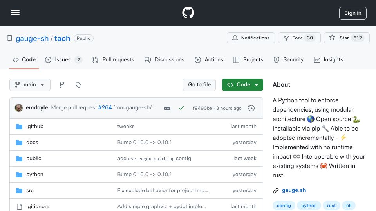Click the public folder icon
Image resolution: width=376 pixels, height=211 pixels.
19,158
